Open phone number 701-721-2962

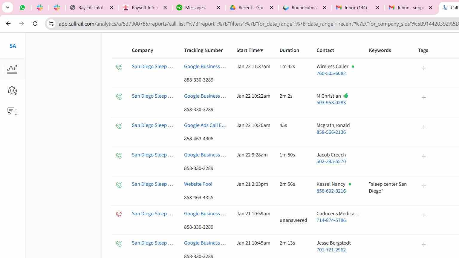(x=331, y=250)
